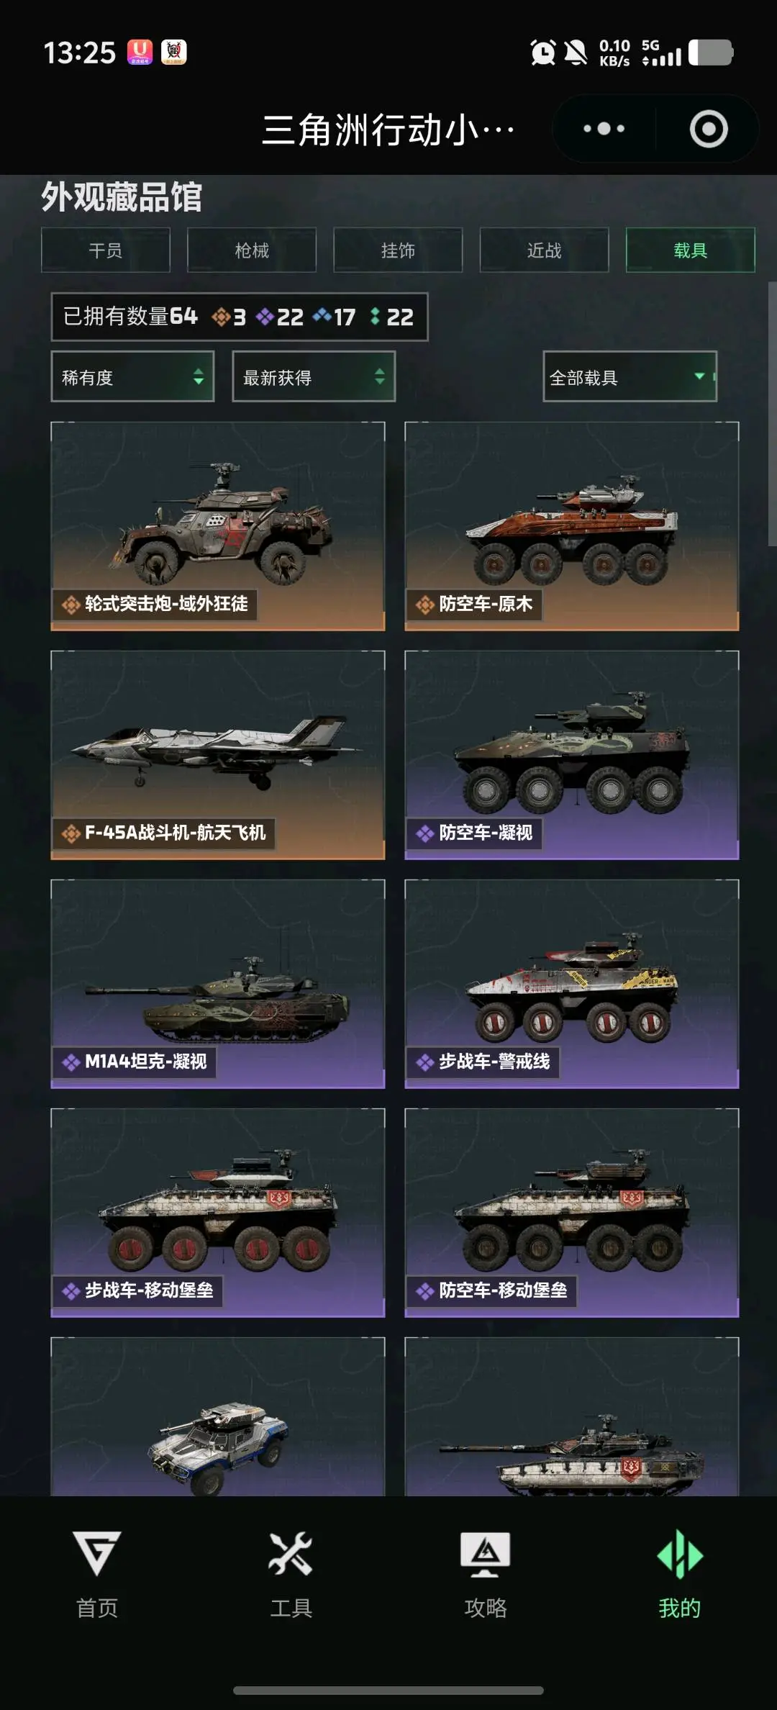Open the 轮式突击炮-域外狂徒 skin card

tap(218, 526)
